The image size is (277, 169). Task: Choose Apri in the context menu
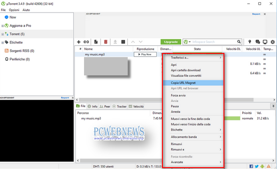click(193, 65)
